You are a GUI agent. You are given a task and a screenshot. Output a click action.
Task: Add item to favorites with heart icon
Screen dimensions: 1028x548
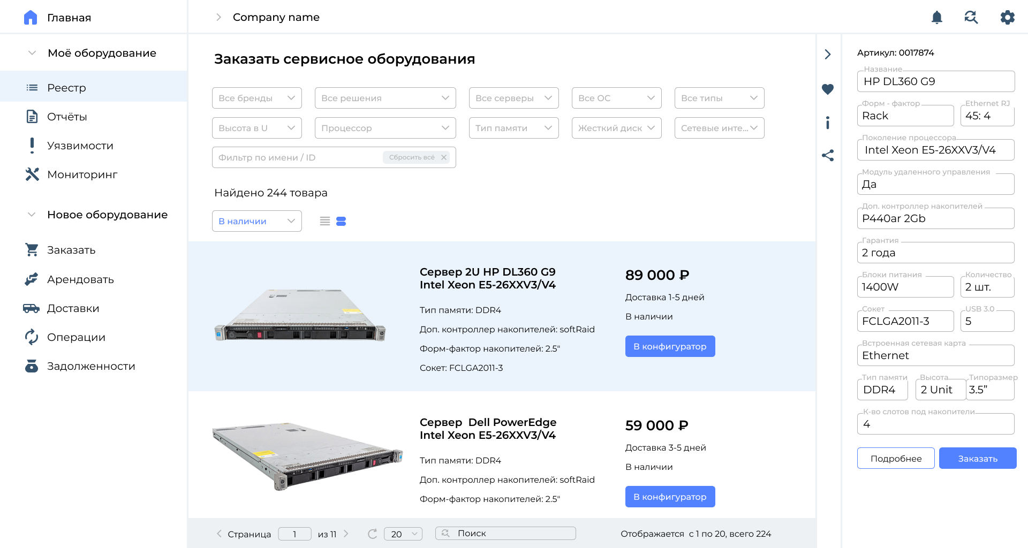coord(828,89)
